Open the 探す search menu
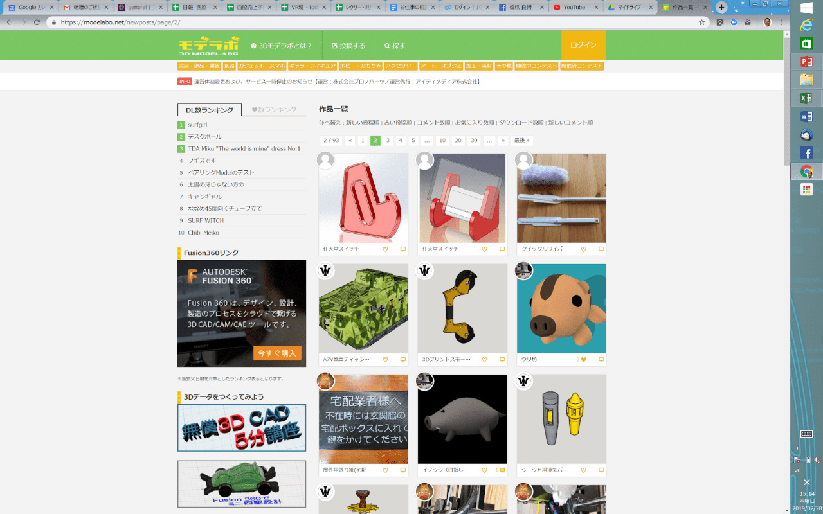823x514 pixels. tap(395, 46)
